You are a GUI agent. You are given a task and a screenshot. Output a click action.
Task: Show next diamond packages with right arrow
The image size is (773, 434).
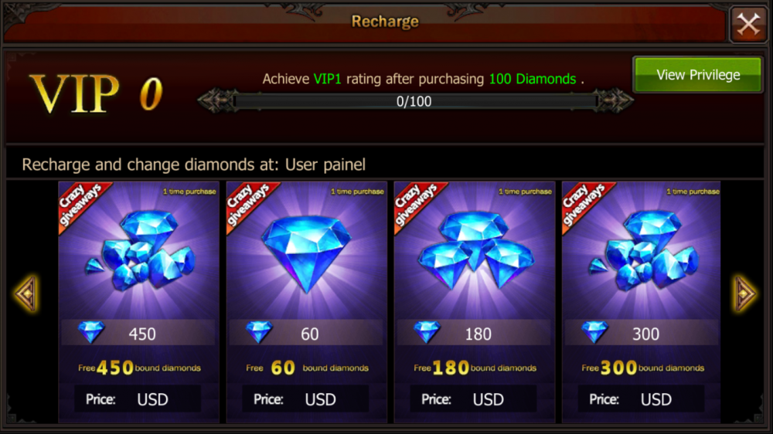(745, 294)
